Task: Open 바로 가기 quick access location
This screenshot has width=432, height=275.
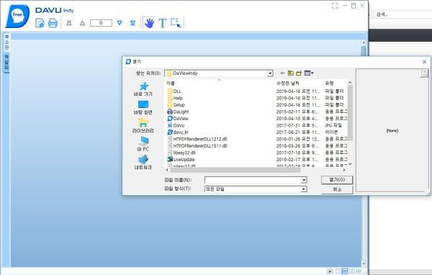Action: tap(143, 89)
